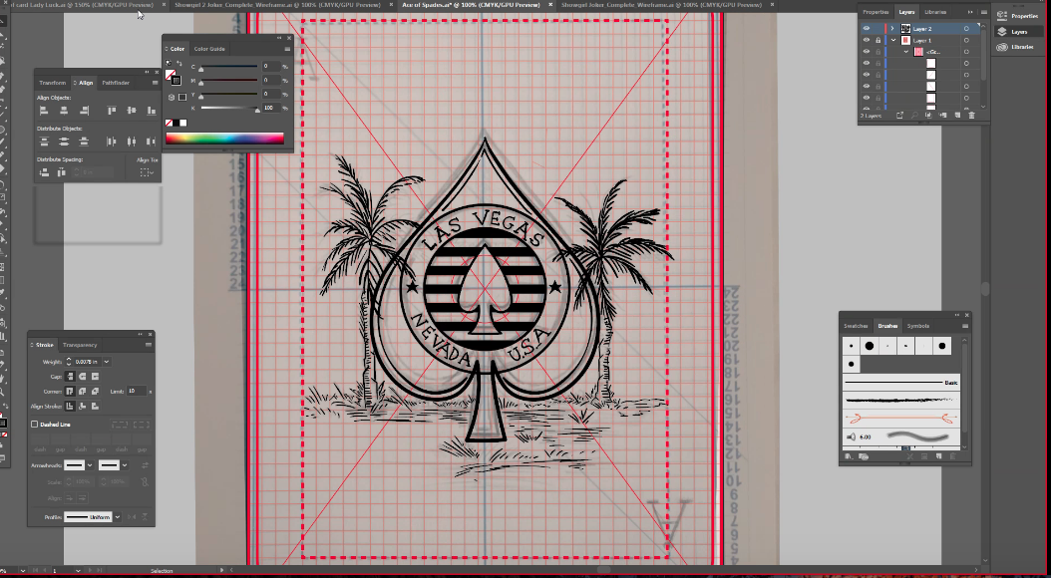This screenshot has width=1051, height=578.
Task: Click the create new layer icon
Action: (x=957, y=116)
